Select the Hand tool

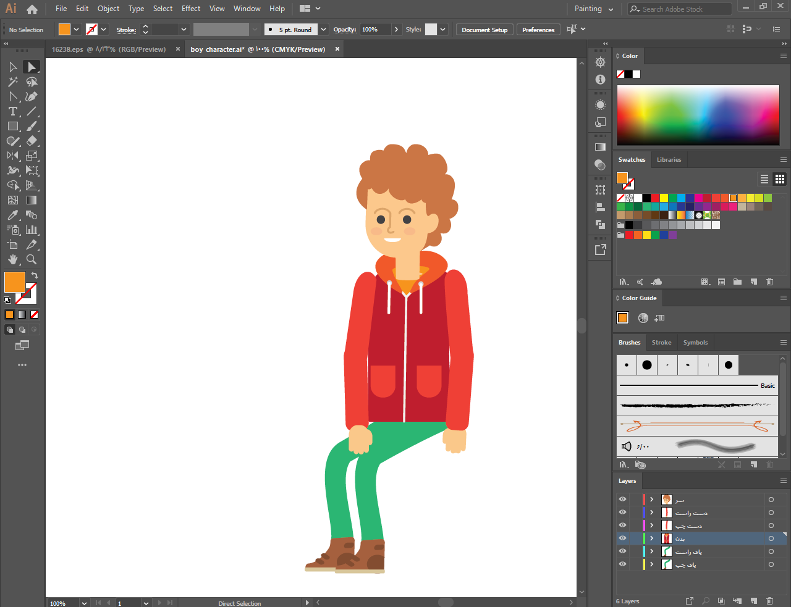(x=13, y=259)
